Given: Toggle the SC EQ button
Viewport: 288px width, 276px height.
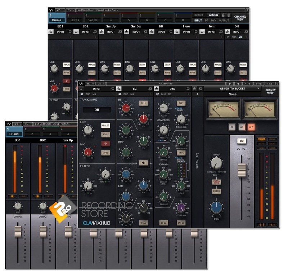Looking at the screenshot, I should click(x=163, y=223).
